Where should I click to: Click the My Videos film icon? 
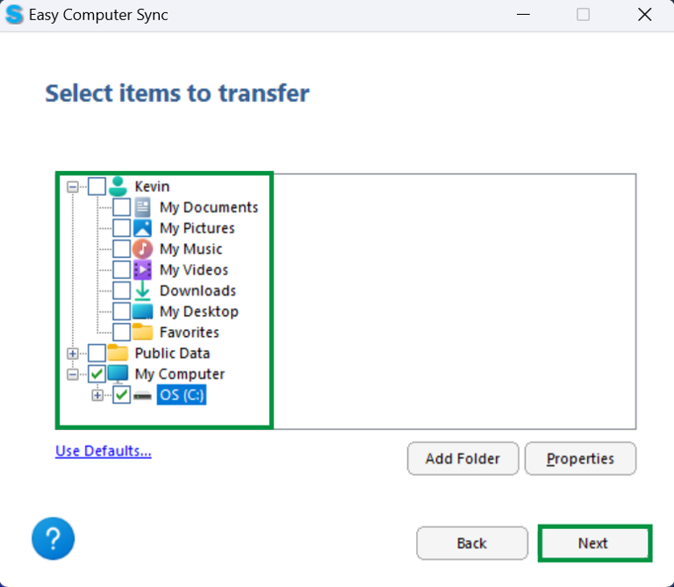click(x=142, y=270)
